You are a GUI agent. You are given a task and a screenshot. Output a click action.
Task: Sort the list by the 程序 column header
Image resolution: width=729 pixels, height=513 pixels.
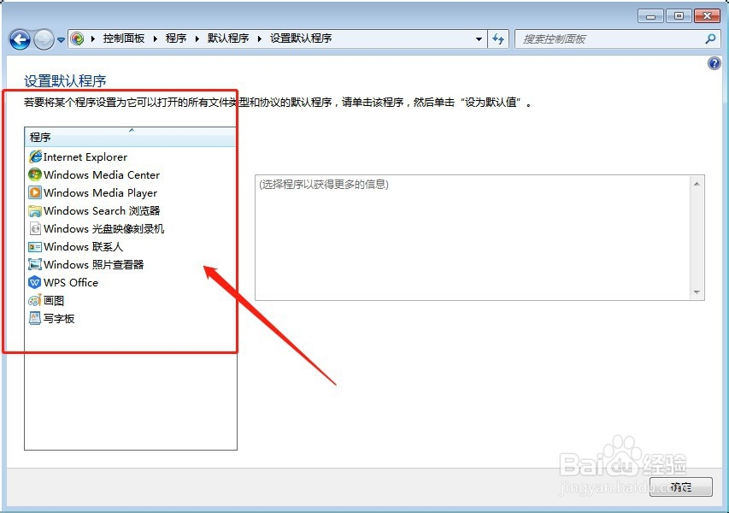(x=40, y=137)
